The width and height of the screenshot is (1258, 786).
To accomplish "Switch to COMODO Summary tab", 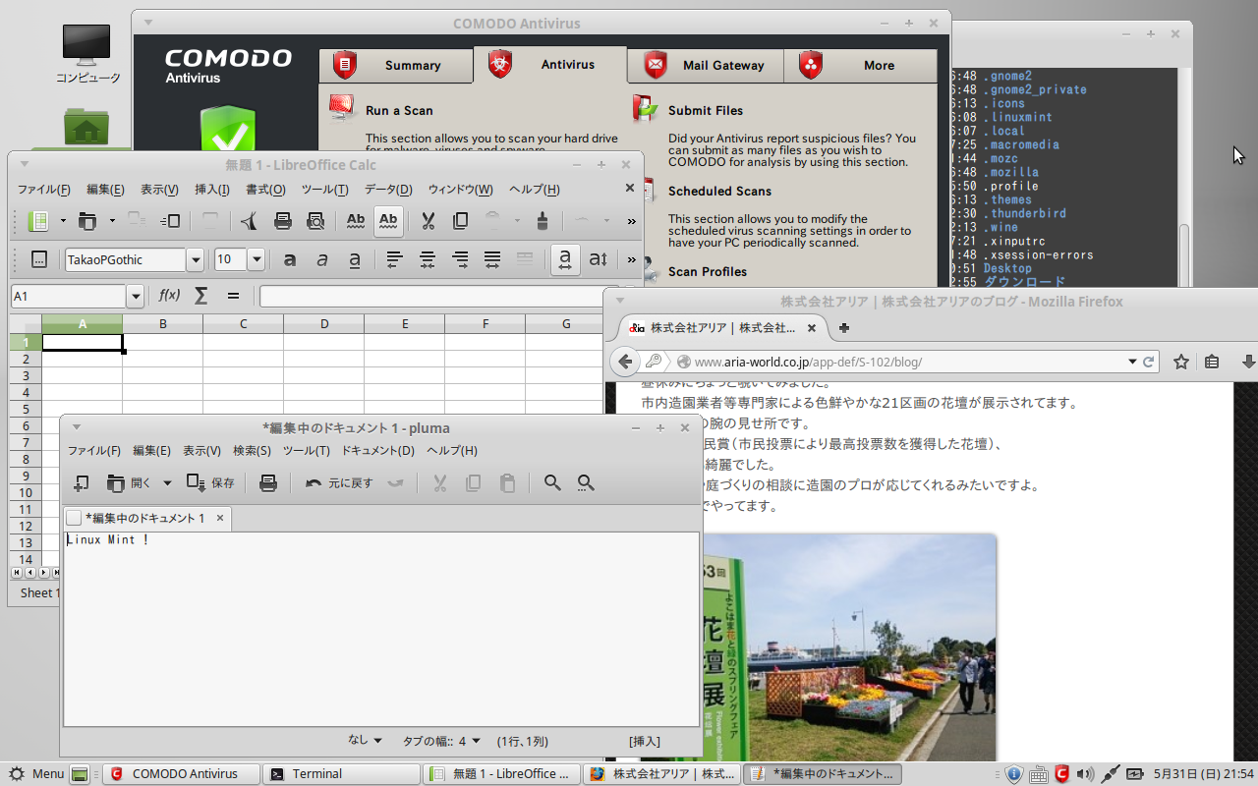I will pos(396,66).
